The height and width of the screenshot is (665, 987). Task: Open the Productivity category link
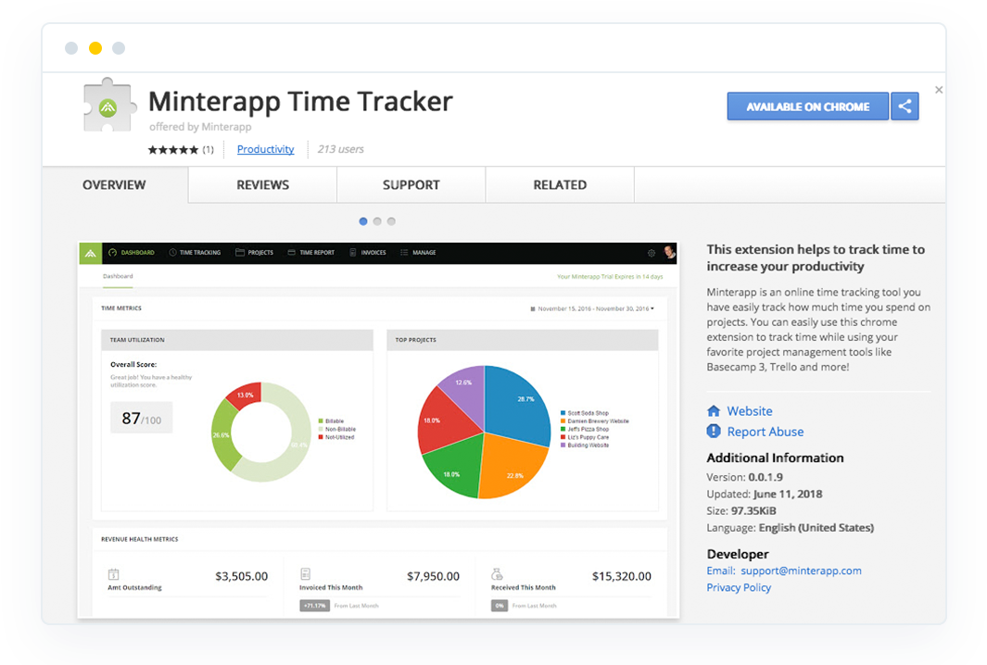coord(266,149)
